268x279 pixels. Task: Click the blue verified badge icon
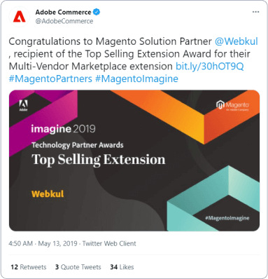(97, 12)
